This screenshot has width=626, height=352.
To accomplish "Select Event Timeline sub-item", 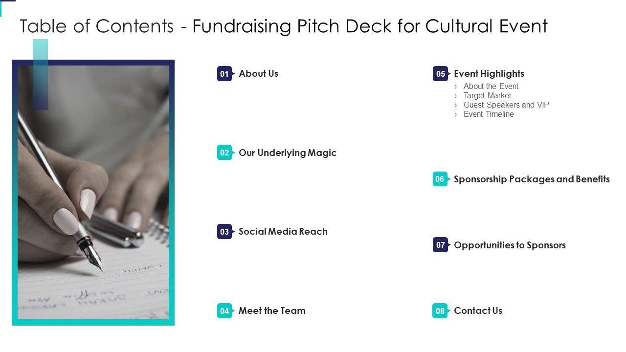I will coord(489,114).
